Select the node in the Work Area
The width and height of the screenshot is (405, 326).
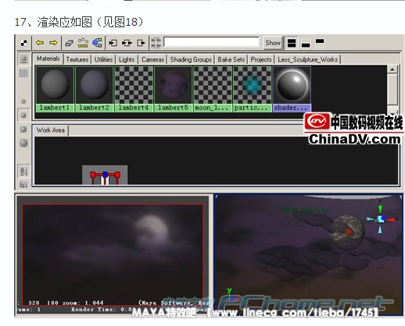[x=105, y=175]
